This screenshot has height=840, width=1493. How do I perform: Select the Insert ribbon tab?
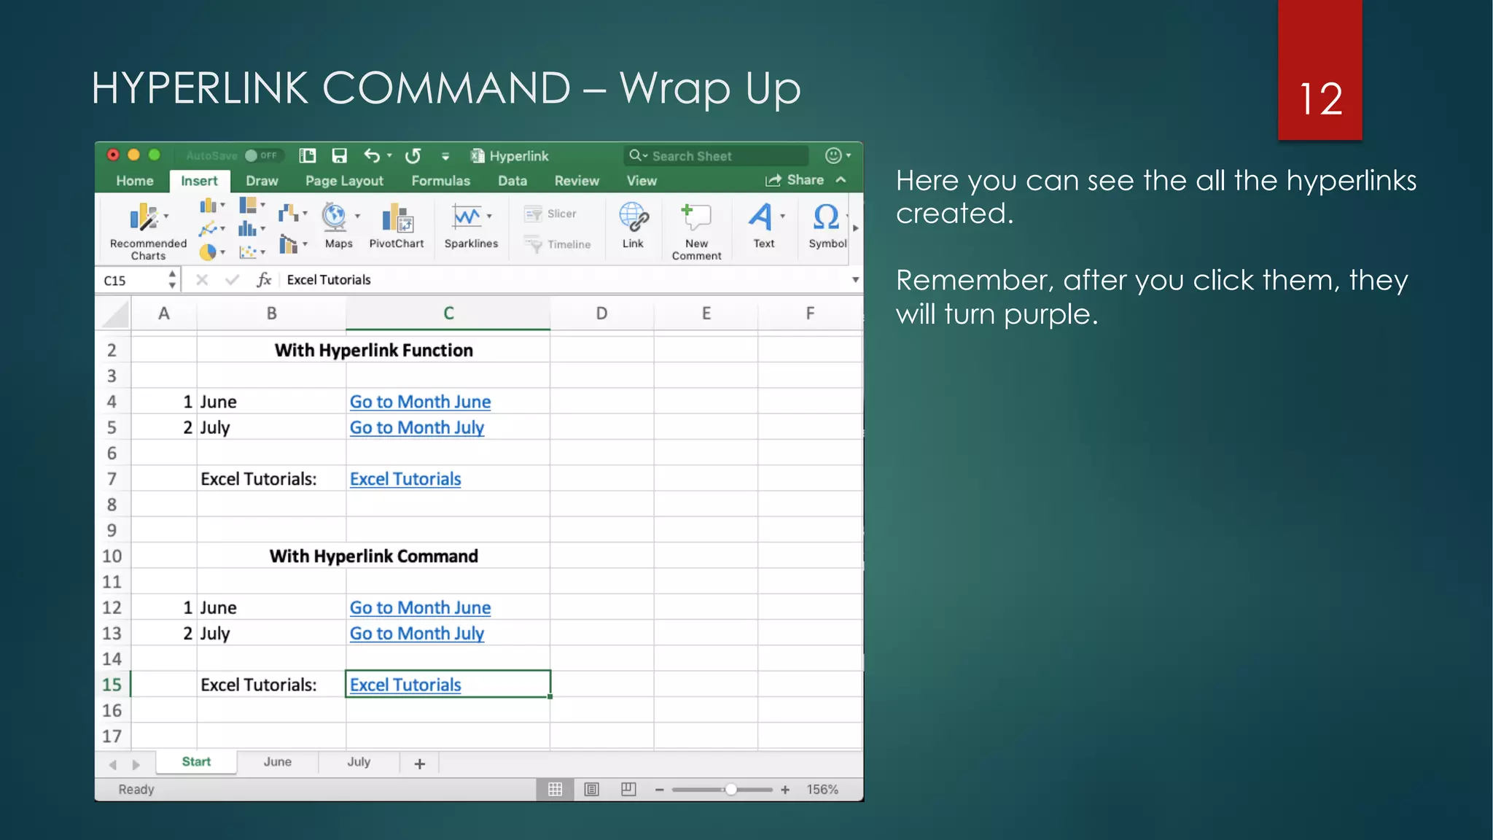tap(199, 181)
